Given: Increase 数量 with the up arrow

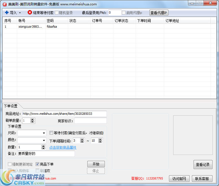Looking at the screenshot, I should pos(43,146).
